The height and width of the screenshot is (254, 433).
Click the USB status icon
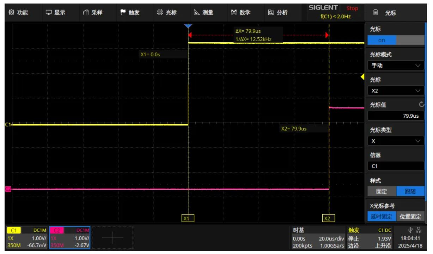click(410, 230)
